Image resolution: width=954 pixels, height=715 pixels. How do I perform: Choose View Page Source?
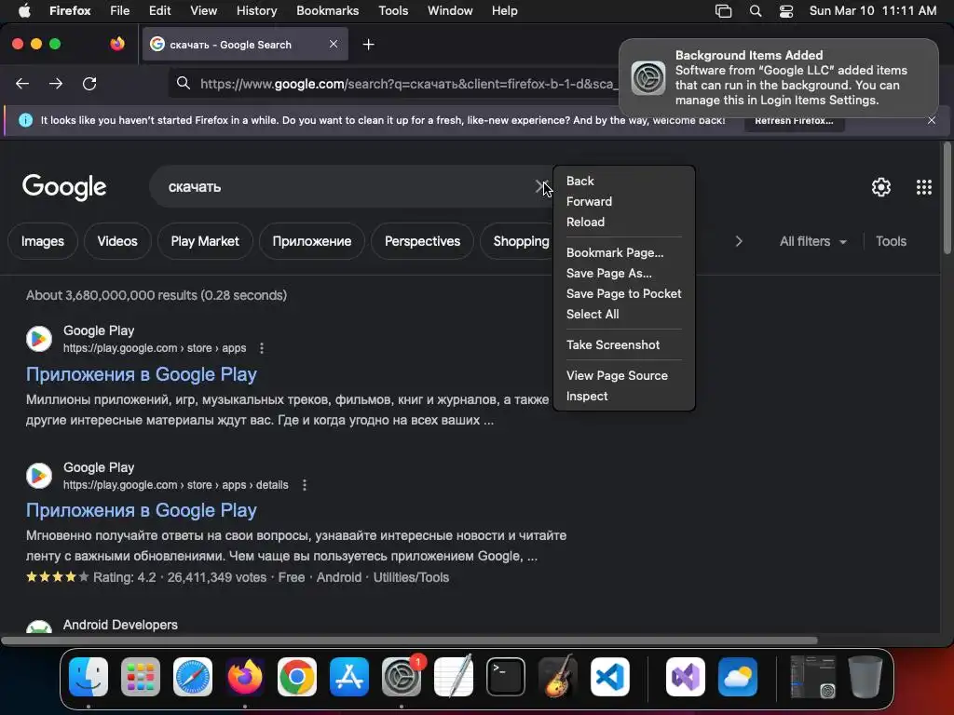(623, 376)
